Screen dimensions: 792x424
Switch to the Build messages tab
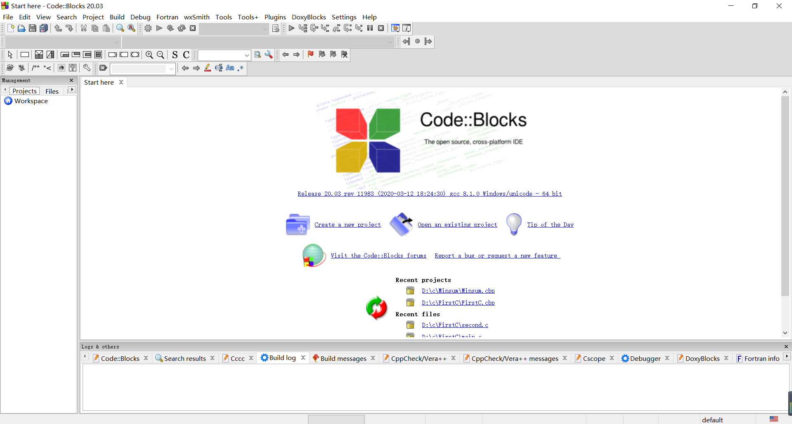pyautogui.click(x=343, y=358)
